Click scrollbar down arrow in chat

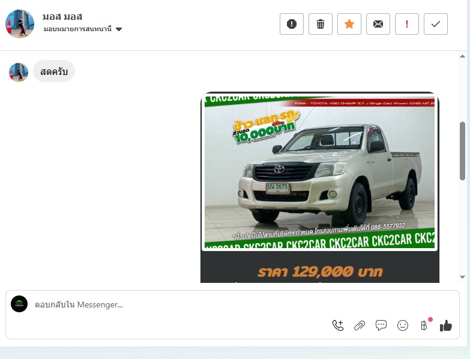[x=463, y=277]
